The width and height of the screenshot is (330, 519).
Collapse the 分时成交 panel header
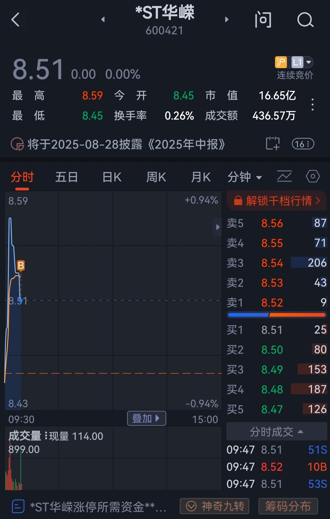click(x=277, y=432)
